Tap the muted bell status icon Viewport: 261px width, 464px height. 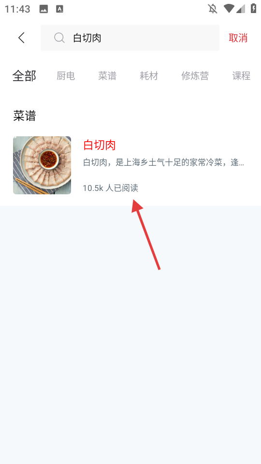(213, 9)
